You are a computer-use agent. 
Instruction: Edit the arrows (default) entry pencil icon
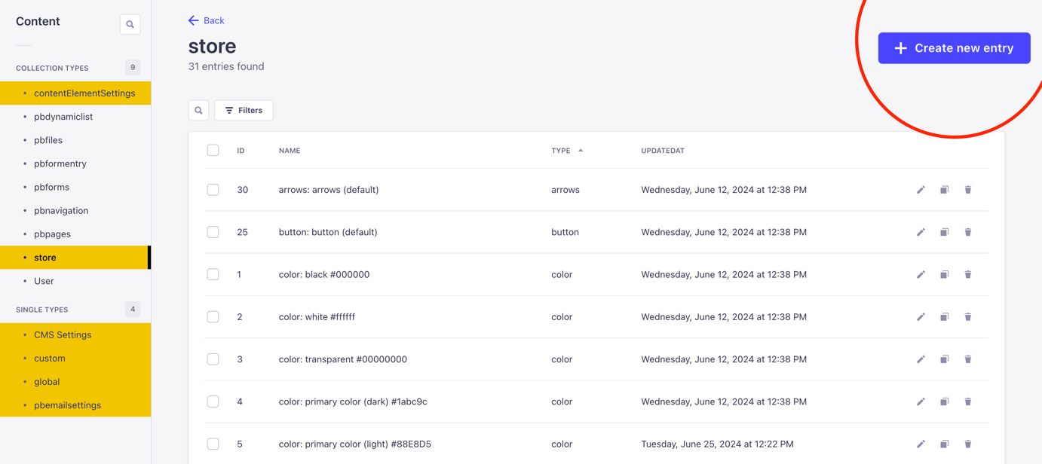921,190
